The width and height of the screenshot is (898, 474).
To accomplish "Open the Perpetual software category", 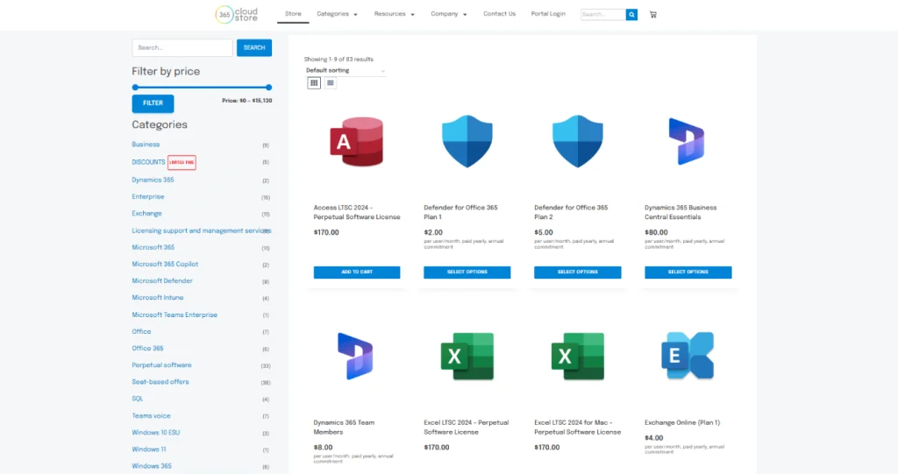I will (x=161, y=365).
